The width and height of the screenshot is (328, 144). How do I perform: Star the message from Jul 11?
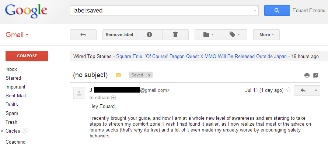click(x=289, y=90)
